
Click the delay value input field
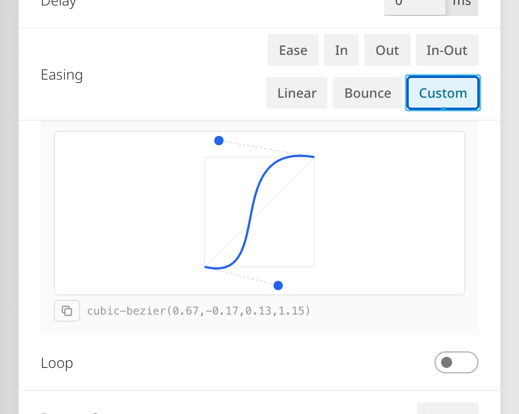pyautogui.click(x=415, y=4)
